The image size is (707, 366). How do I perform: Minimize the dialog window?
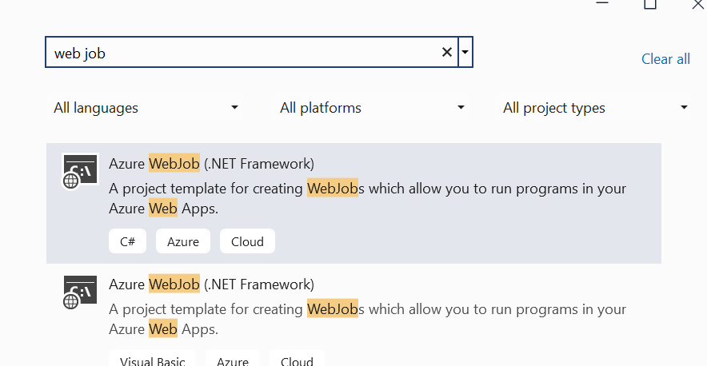(x=602, y=2)
